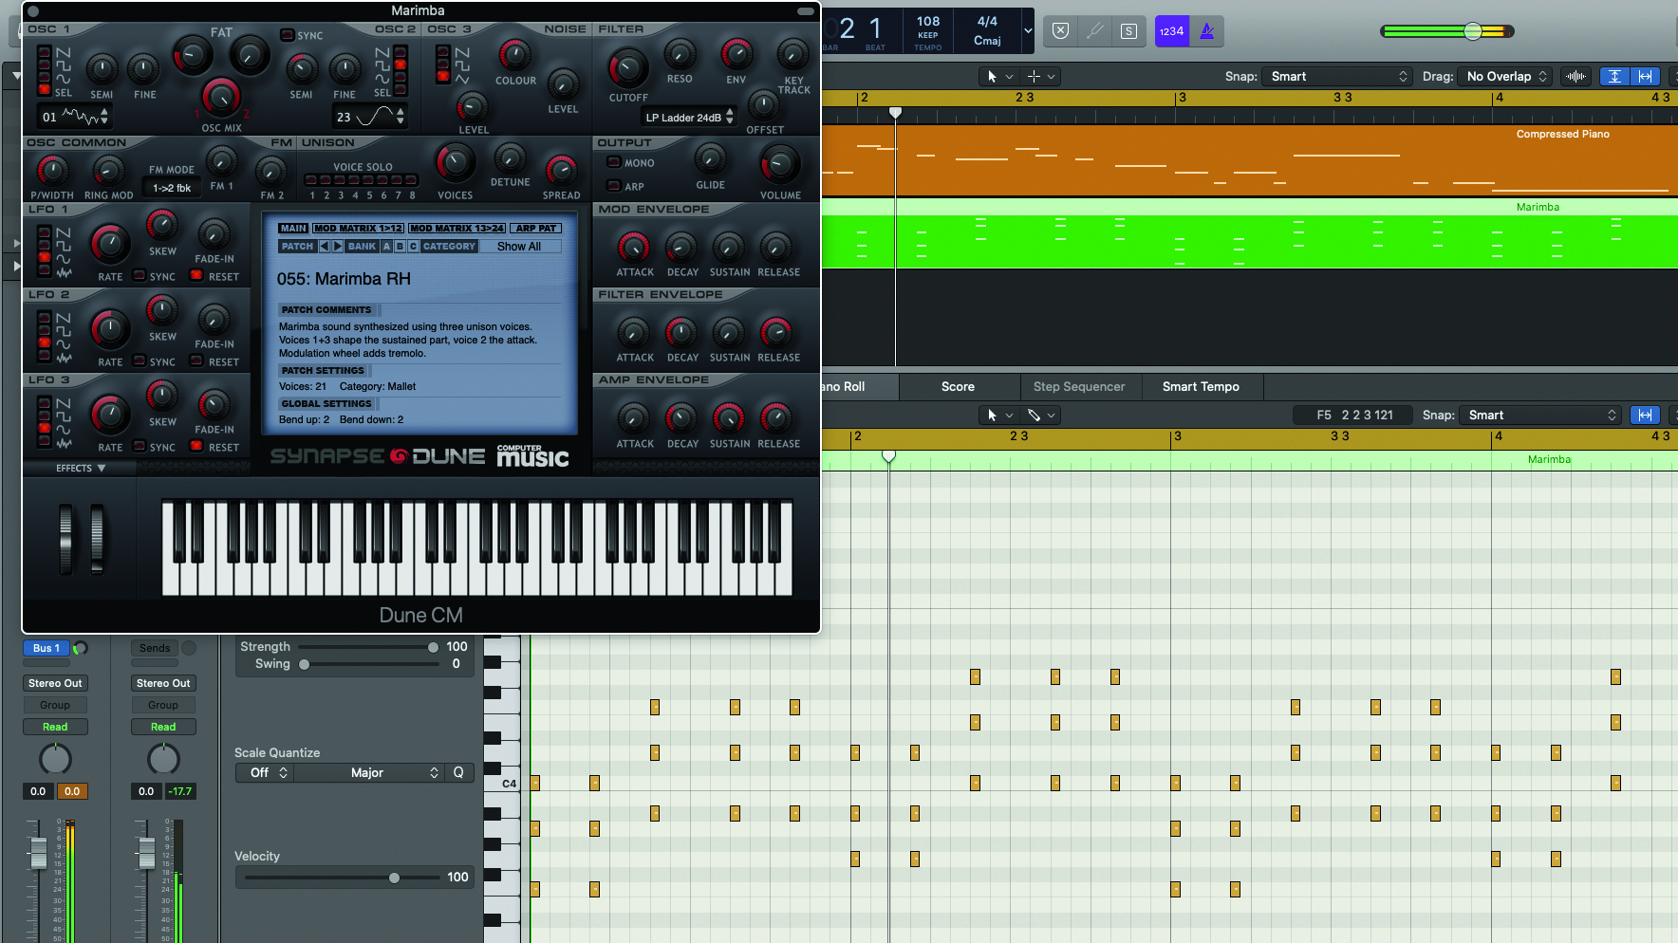Toggle LFO 2 RESET LED

[x=196, y=361]
